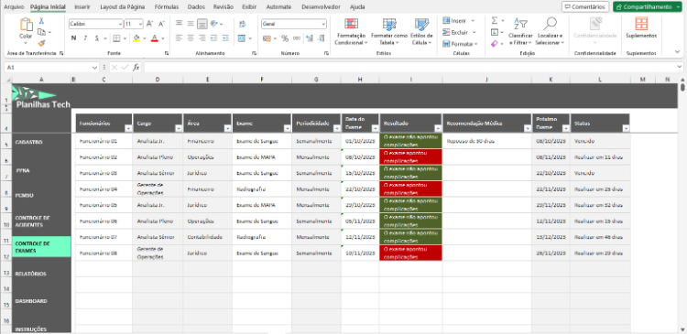Go to DASHBOARD in the side navigation
Screen dimensions: 687x334
30,301
